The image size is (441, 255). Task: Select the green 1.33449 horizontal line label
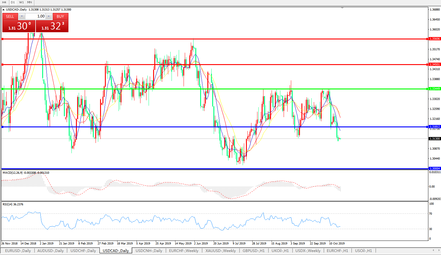(435, 89)
